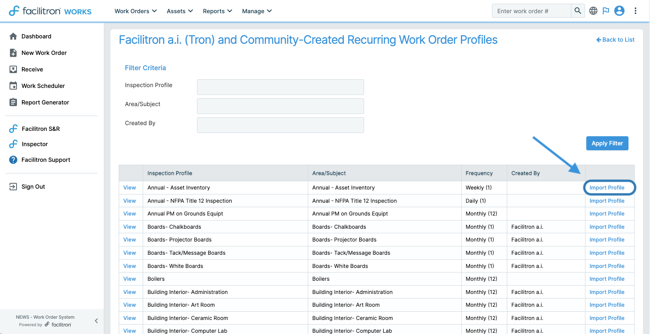Collapse the sidebar with the chevron arrow
This screenshot has width=650, height=334.
coord(96,321)
